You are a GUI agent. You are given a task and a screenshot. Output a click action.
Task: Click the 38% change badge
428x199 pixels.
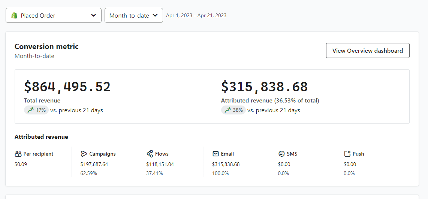click(233, 110)
